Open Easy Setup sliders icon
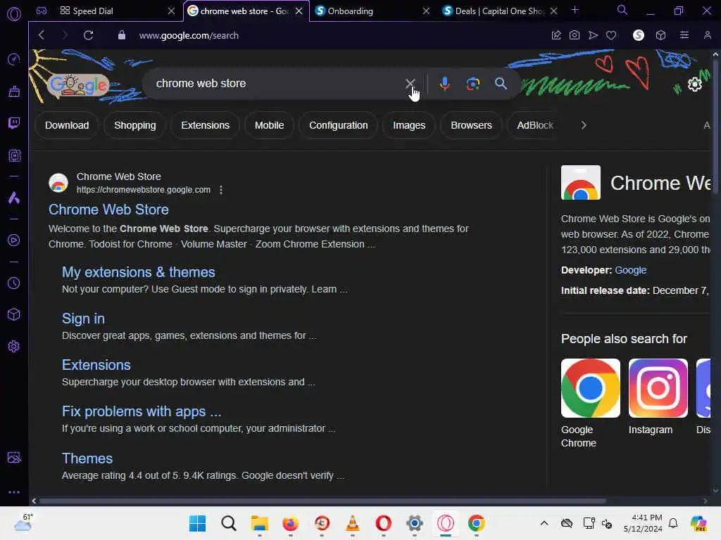This screenshot has height=540, width=721. [x=684, y=35]
